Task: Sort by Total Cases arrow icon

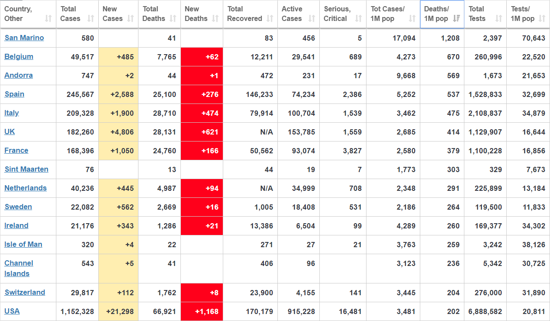Action: pyautogui.click(x=90, y=18)
